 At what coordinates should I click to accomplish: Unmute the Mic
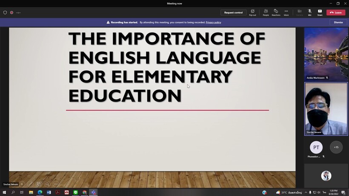pyautogui.click(x=309, y=12)
